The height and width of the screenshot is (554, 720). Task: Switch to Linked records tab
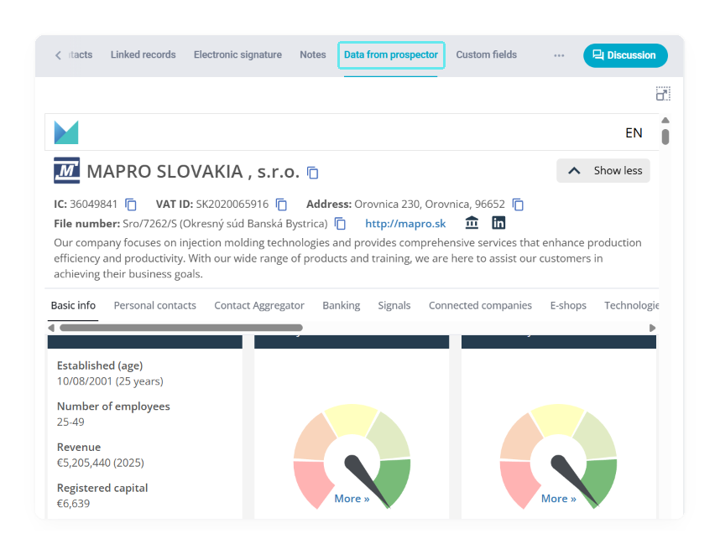pos(143,54)
